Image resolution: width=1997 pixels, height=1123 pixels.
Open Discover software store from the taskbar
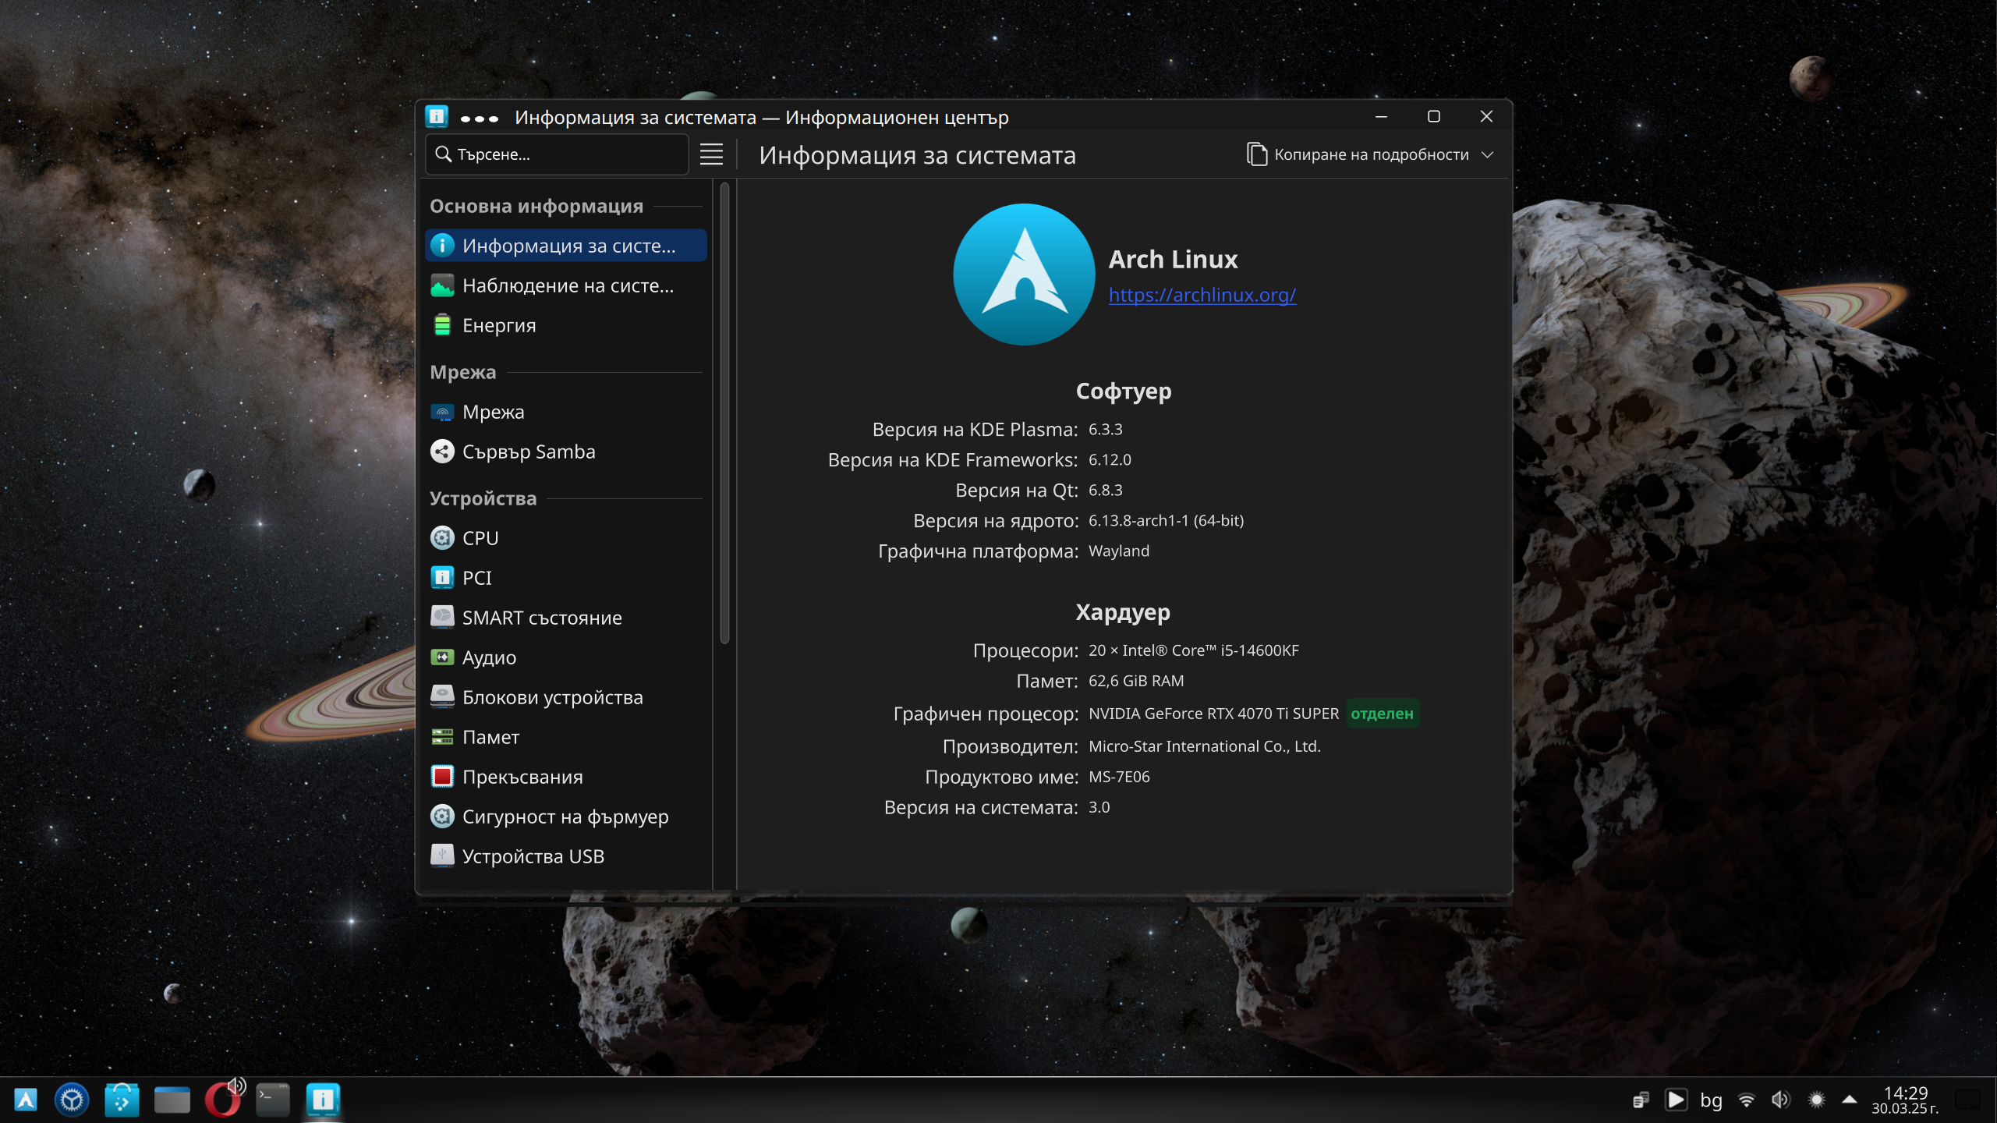122,1100
